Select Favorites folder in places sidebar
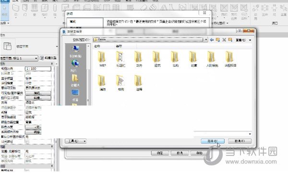This screenshot has width=288, height=175. point(75,80)
